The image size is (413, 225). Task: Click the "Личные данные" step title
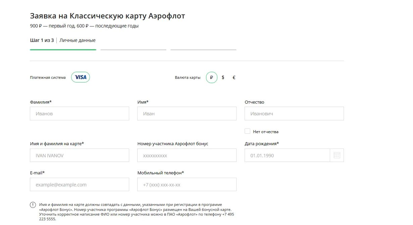coord(78,40)
